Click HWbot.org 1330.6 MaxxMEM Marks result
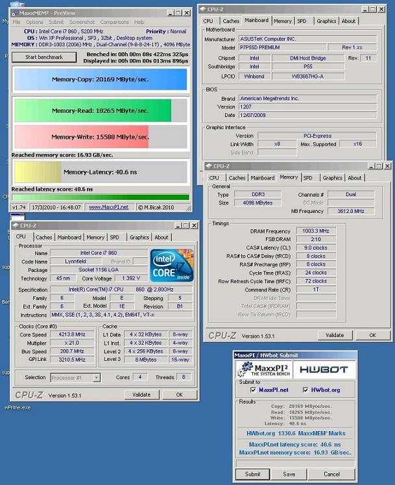Image resolution: width=395 pixels, height=485 pixels. [x=296, y=433]
